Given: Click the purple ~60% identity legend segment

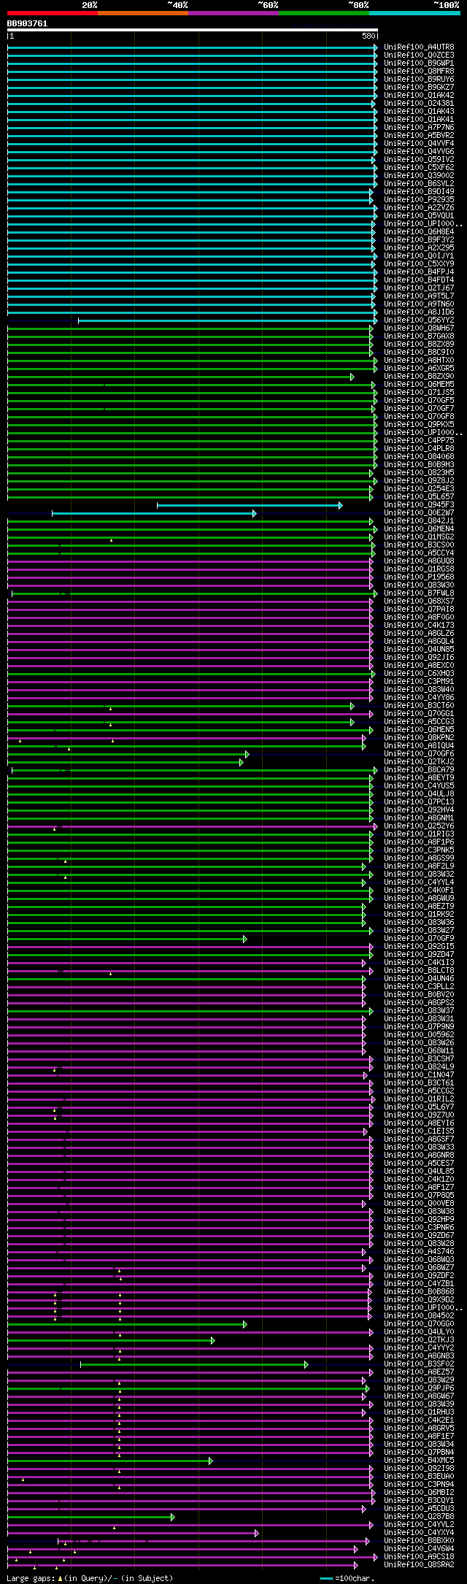Looking at the screenshot, I should (x=233, y=13).
